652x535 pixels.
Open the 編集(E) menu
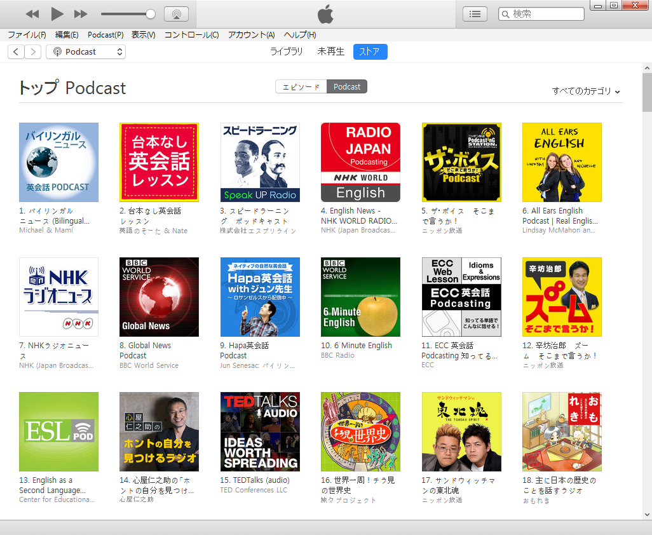67,35
